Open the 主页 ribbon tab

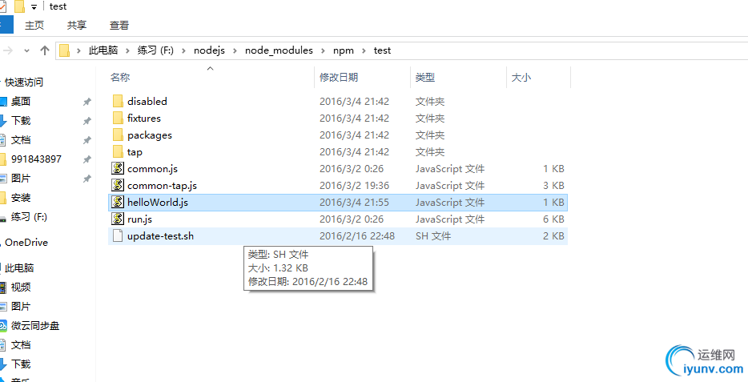[x=34, y=26]
